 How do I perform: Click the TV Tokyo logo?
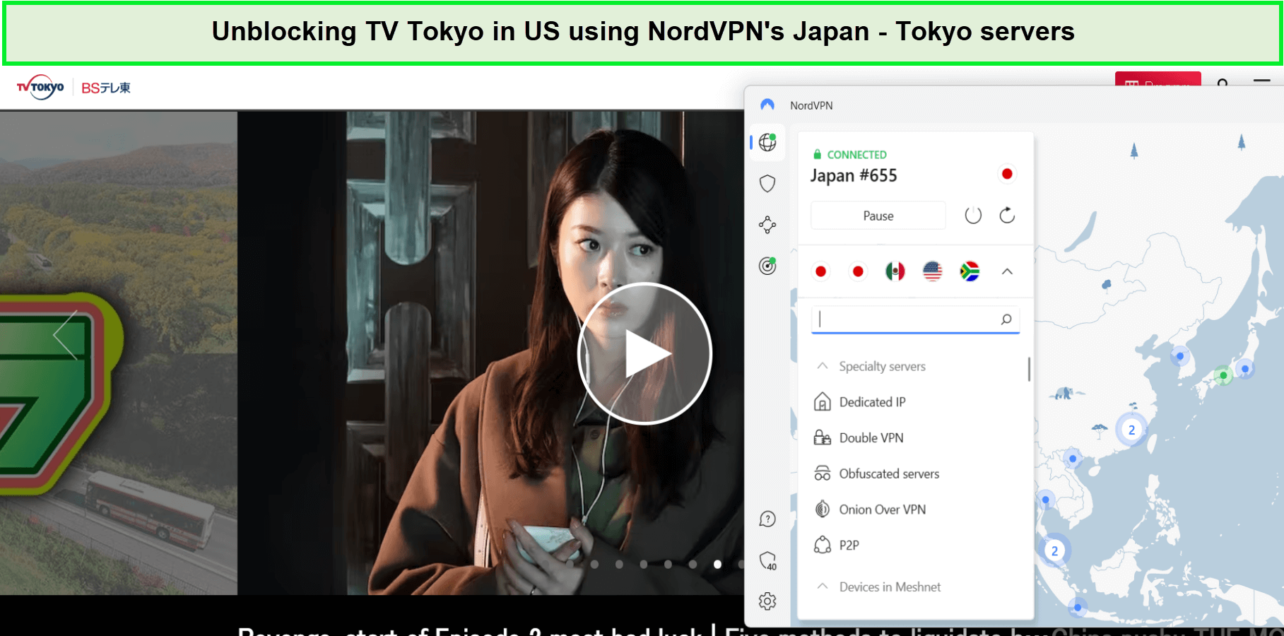click(40, 87)
